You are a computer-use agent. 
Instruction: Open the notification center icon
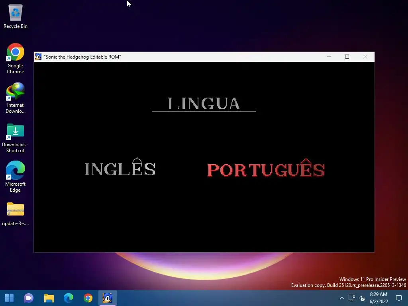click(x=398, y=298)
